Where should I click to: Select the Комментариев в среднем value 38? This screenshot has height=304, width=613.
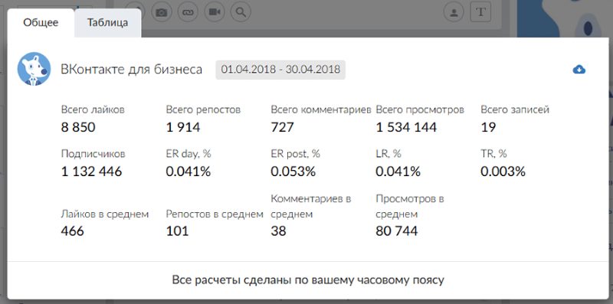coord(278,231)
